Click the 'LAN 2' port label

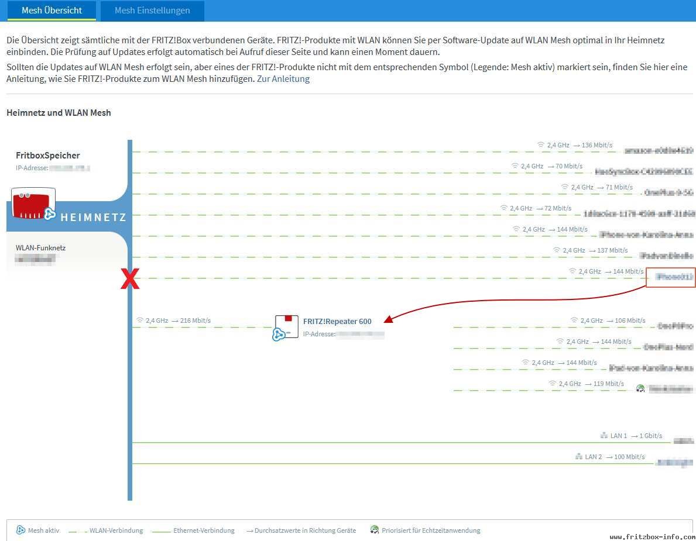tap(594, 456)
